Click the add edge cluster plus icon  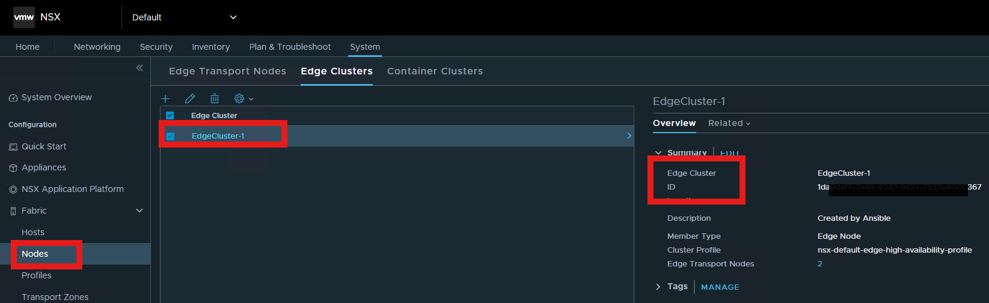click(x=165, y=98)
